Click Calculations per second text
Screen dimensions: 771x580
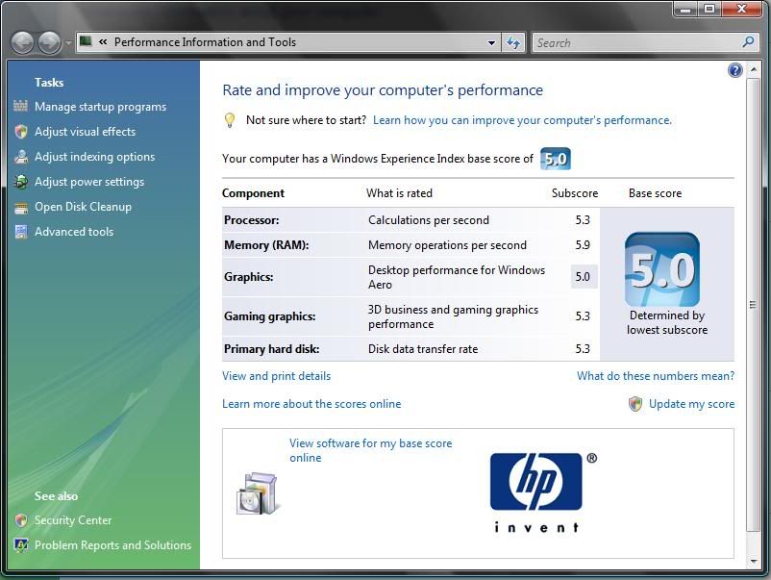pyautogui.click(x=429, y=220)
